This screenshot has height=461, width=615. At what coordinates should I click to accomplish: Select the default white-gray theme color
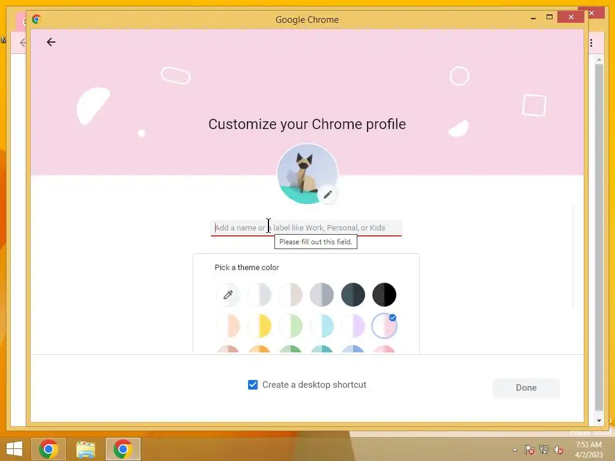(x=259, y=294)
